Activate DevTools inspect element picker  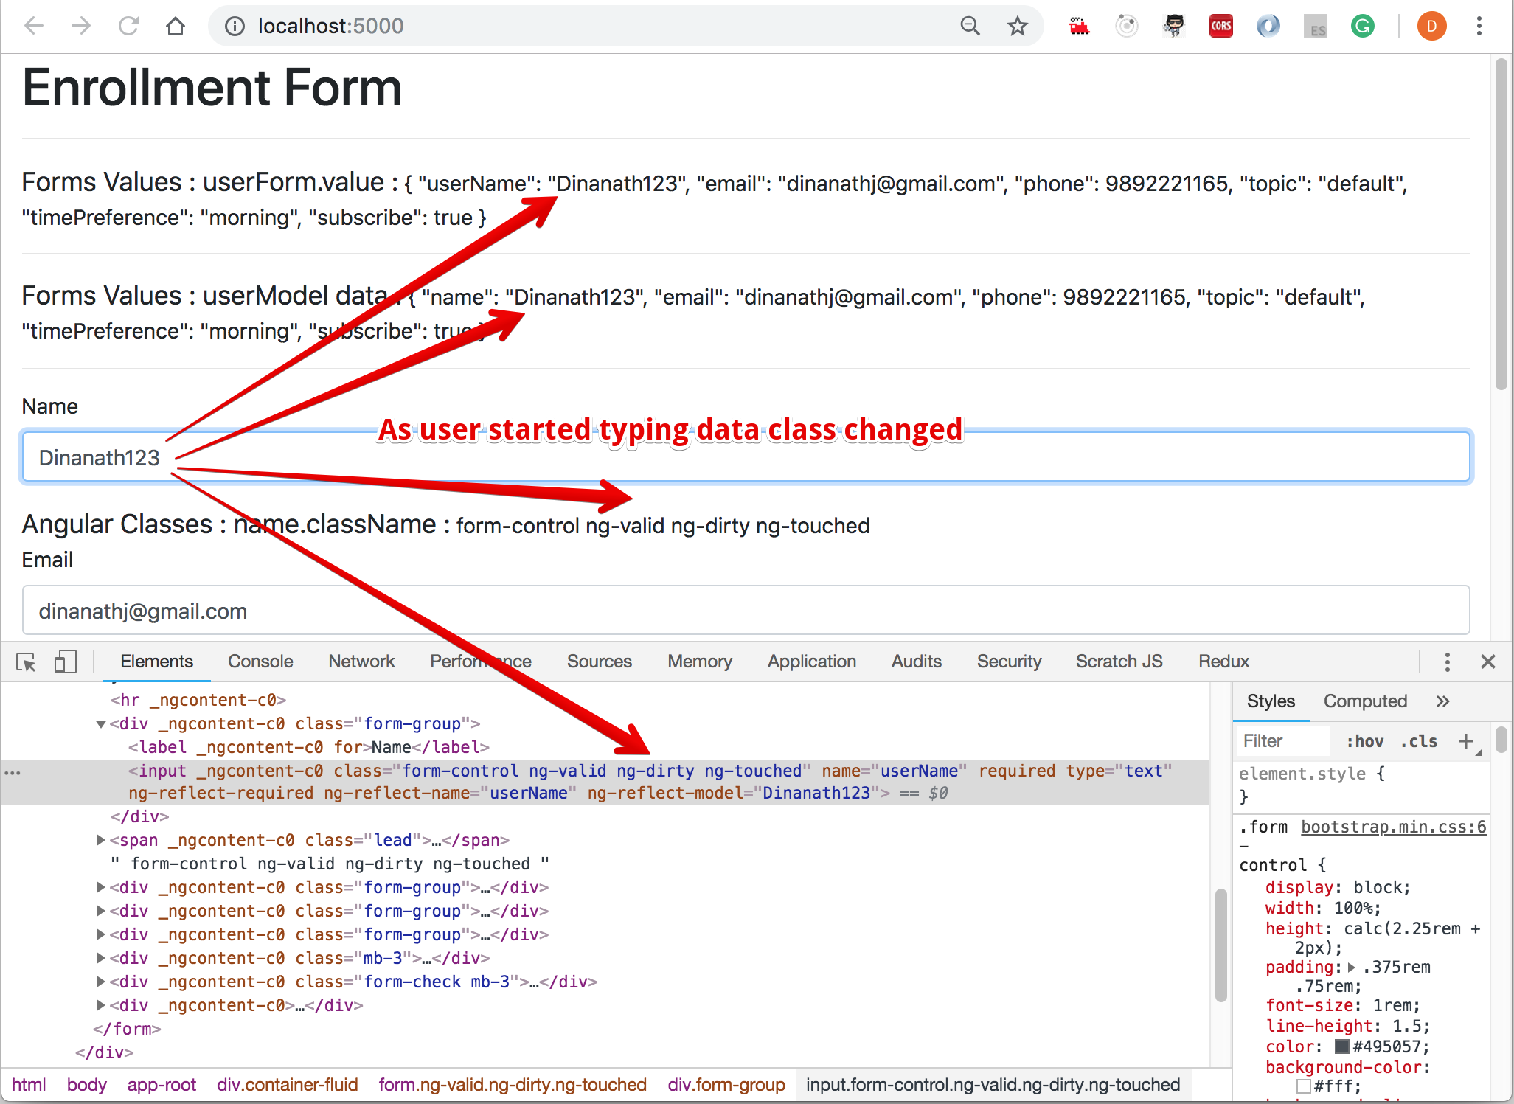tap(27, 662)
